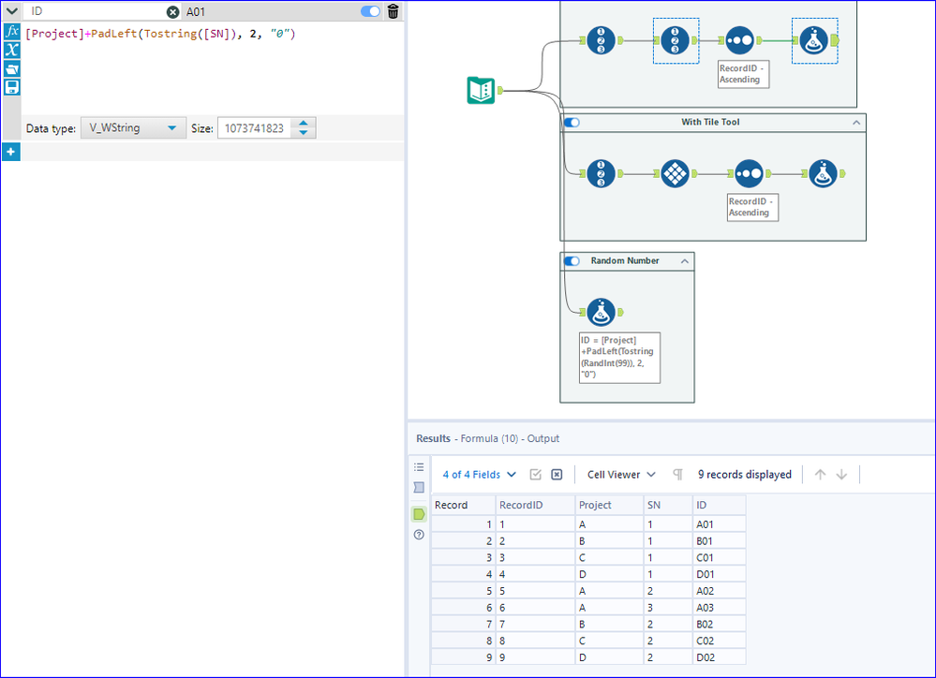Image resolution: width=936 pixels, height=678 pixels.
Task: Collapse the ID expression chevron
Action: click(11, 10)
